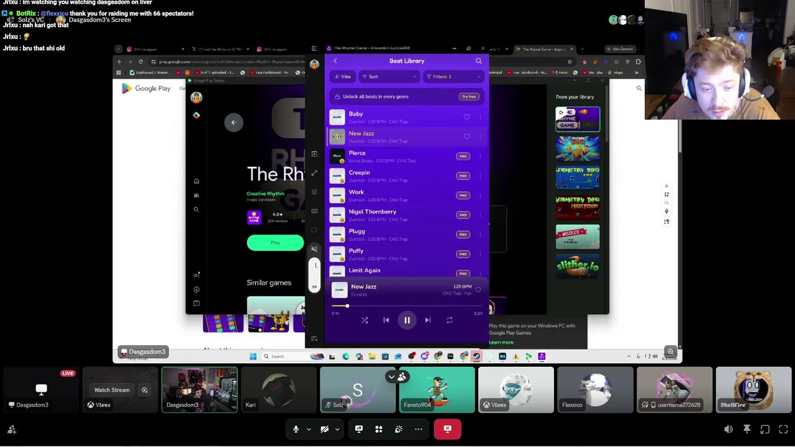The width and height of the screenshot is (795, 447).
Task: Open the Vibe filter chip
Action: (x=343, y=77)
